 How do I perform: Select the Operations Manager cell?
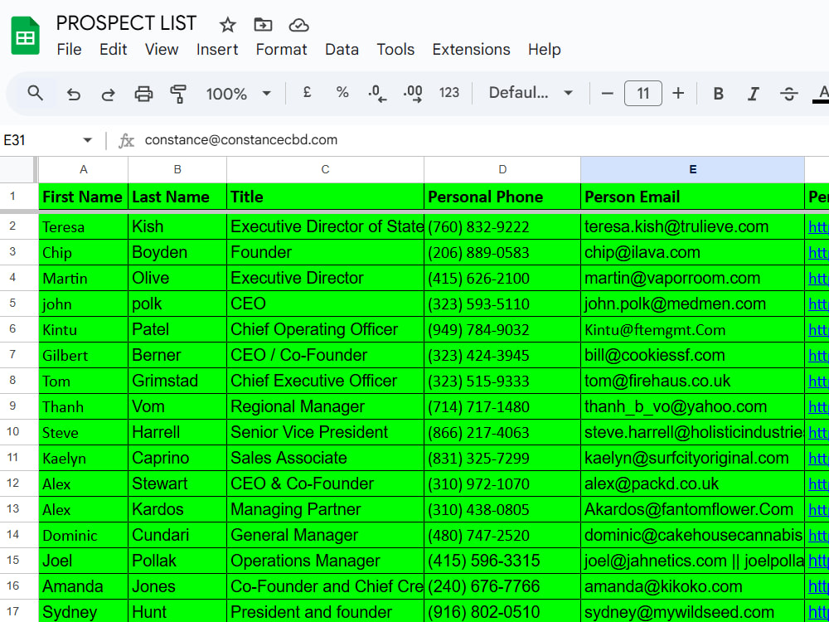pyautogui.click(x=325, y=561)
